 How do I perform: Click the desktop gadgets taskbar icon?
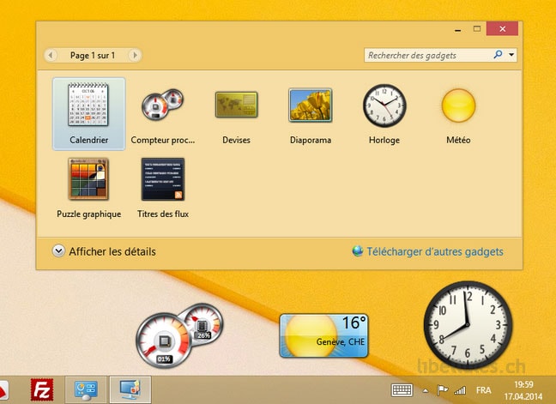[130, 389]
